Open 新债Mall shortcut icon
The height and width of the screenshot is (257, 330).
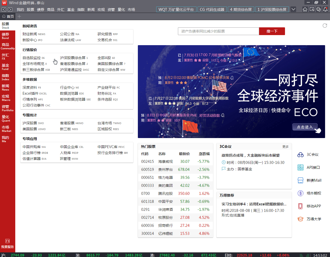[x=301, y=180]
